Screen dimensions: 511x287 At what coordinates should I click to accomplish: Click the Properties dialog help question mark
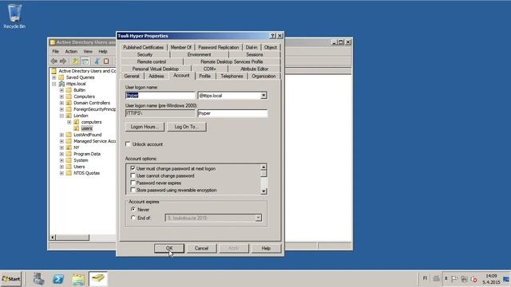273,36
